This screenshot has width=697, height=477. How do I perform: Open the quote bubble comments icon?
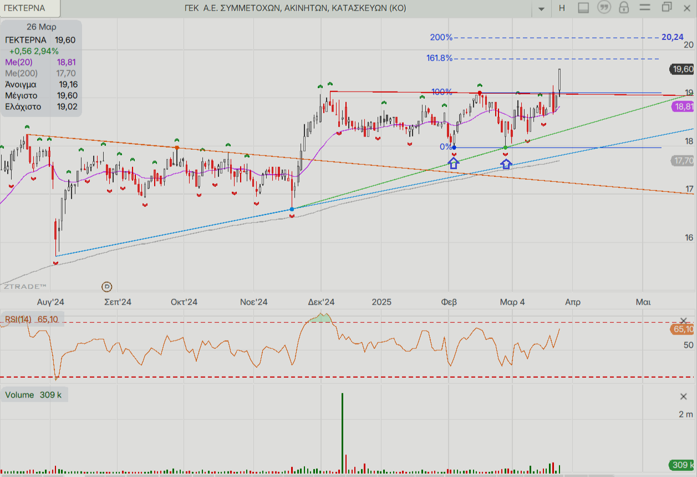(603, 8)
